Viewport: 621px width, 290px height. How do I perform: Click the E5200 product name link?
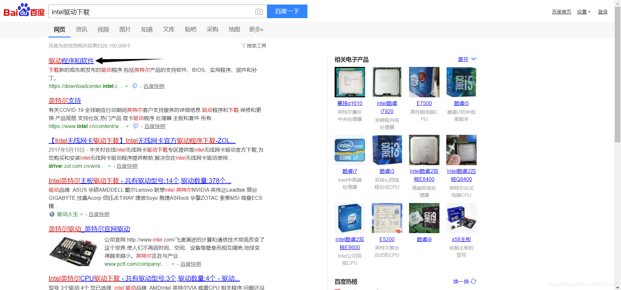click(387, 239)
